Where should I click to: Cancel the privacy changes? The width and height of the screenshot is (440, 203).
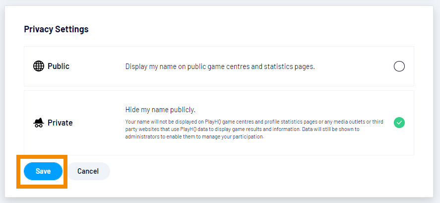[88, 171]
